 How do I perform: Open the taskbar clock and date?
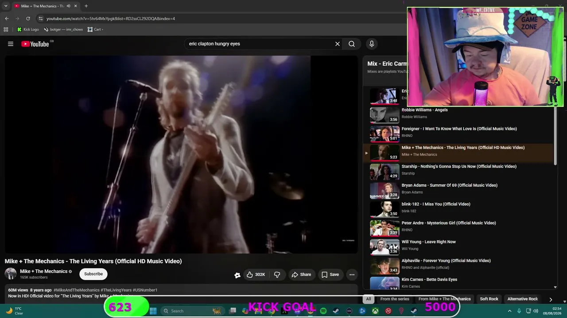553,311
